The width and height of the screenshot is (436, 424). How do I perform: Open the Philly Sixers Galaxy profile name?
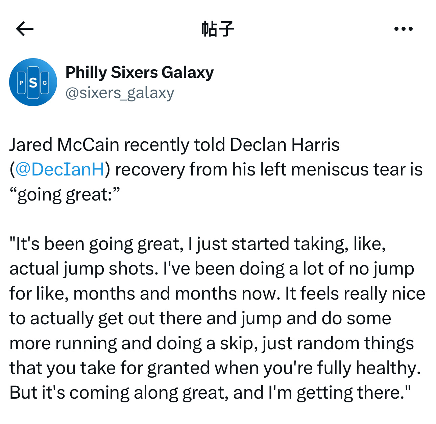140,72
